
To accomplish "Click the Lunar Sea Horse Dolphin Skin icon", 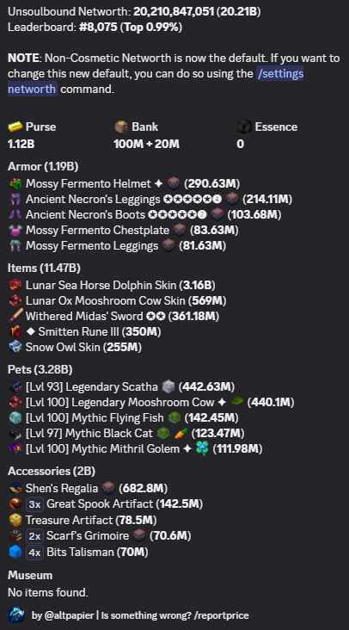I will pos(15,285).
